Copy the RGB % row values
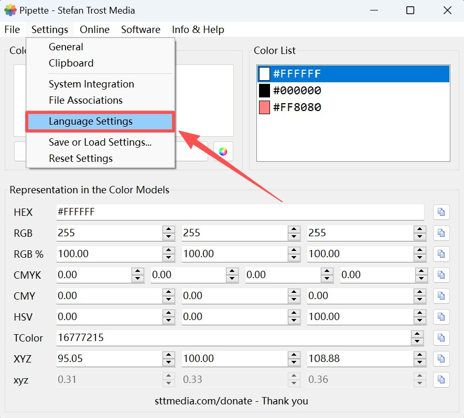Viewport: 464px width, 418px height. click(x=441, y=254)
